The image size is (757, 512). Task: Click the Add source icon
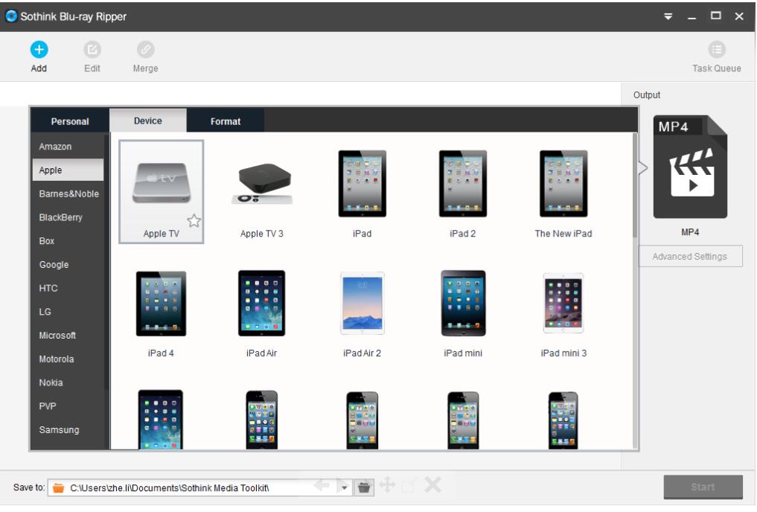[39, 49]
